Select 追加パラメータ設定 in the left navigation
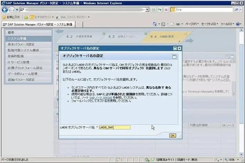The width and height of the screenshot is (245, 163). pyautogui.click(x=28, y=80)
